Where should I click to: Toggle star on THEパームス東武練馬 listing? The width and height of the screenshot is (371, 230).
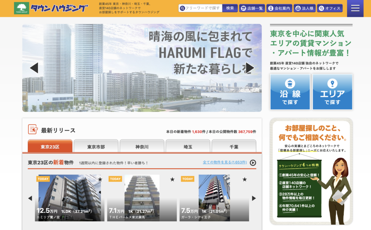pyautogui.click(x=172, y=179)
